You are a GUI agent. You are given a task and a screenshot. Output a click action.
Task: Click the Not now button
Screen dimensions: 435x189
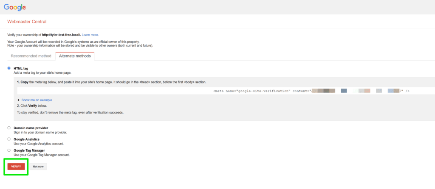(x=38, y=166)
